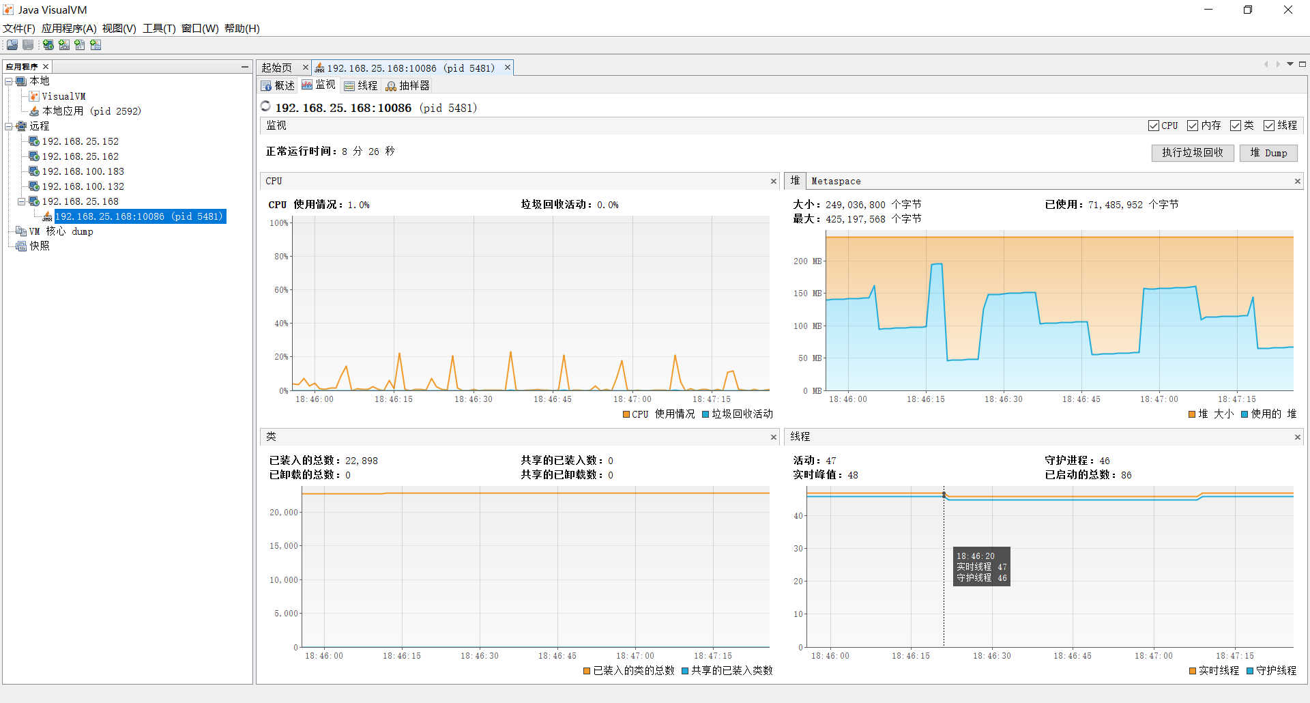1310x703 pixels.
Task: Click the 执行垃圾回收 button
Action: pos(1193,153)
